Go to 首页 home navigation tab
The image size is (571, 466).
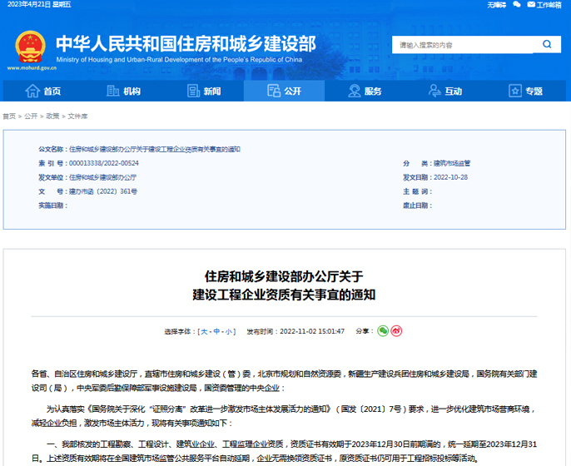click(44, 92)
